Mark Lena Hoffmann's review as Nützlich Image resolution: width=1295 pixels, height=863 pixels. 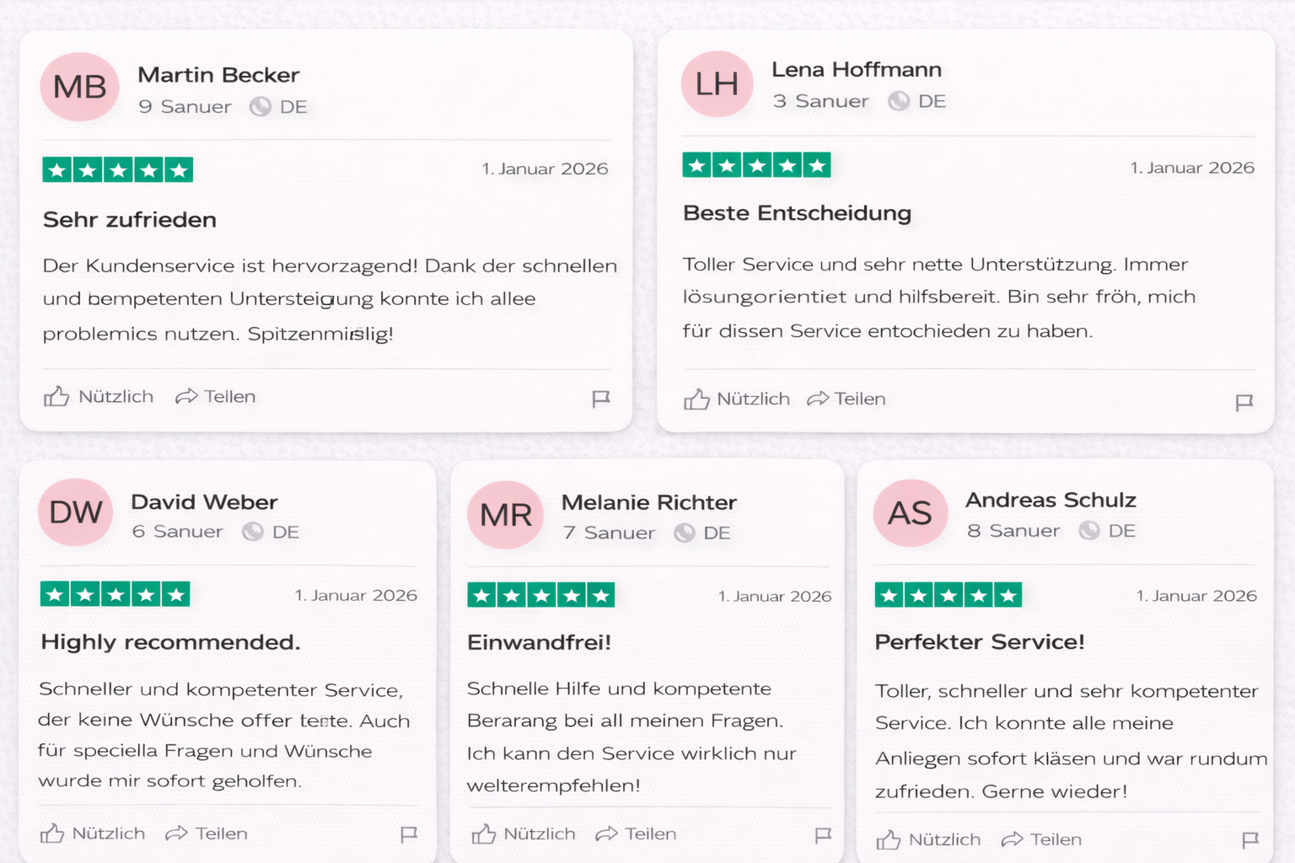tap(737, 399)
